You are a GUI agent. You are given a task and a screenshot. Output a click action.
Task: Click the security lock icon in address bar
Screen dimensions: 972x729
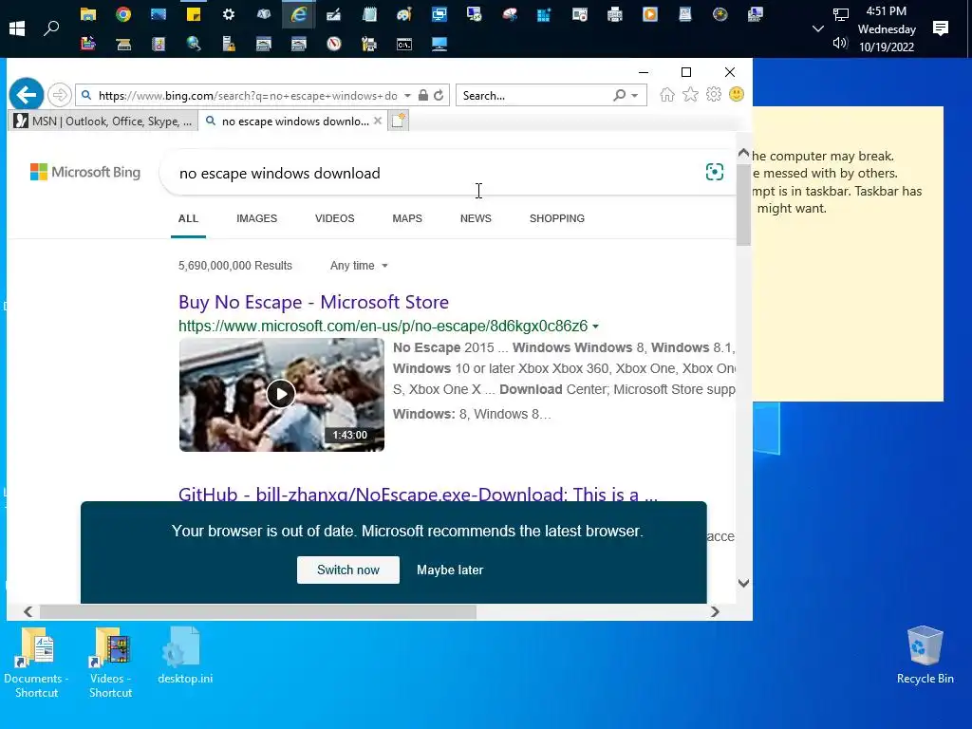coord(423,95)
